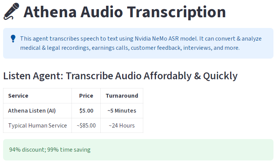Click the "Price" column header

click(x=86, y=96)
